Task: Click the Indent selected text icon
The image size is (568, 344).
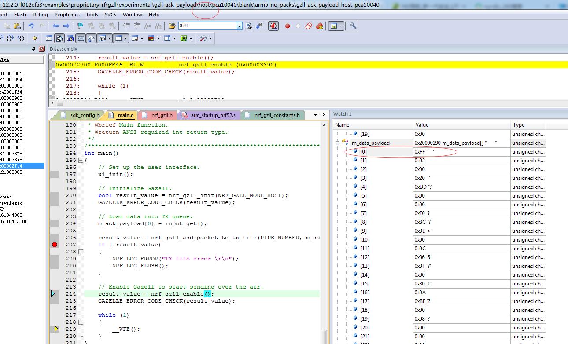Action: [x=126, y=26]
